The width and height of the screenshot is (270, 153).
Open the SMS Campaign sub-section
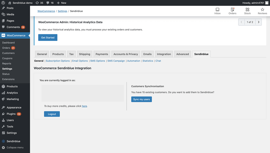116,61
